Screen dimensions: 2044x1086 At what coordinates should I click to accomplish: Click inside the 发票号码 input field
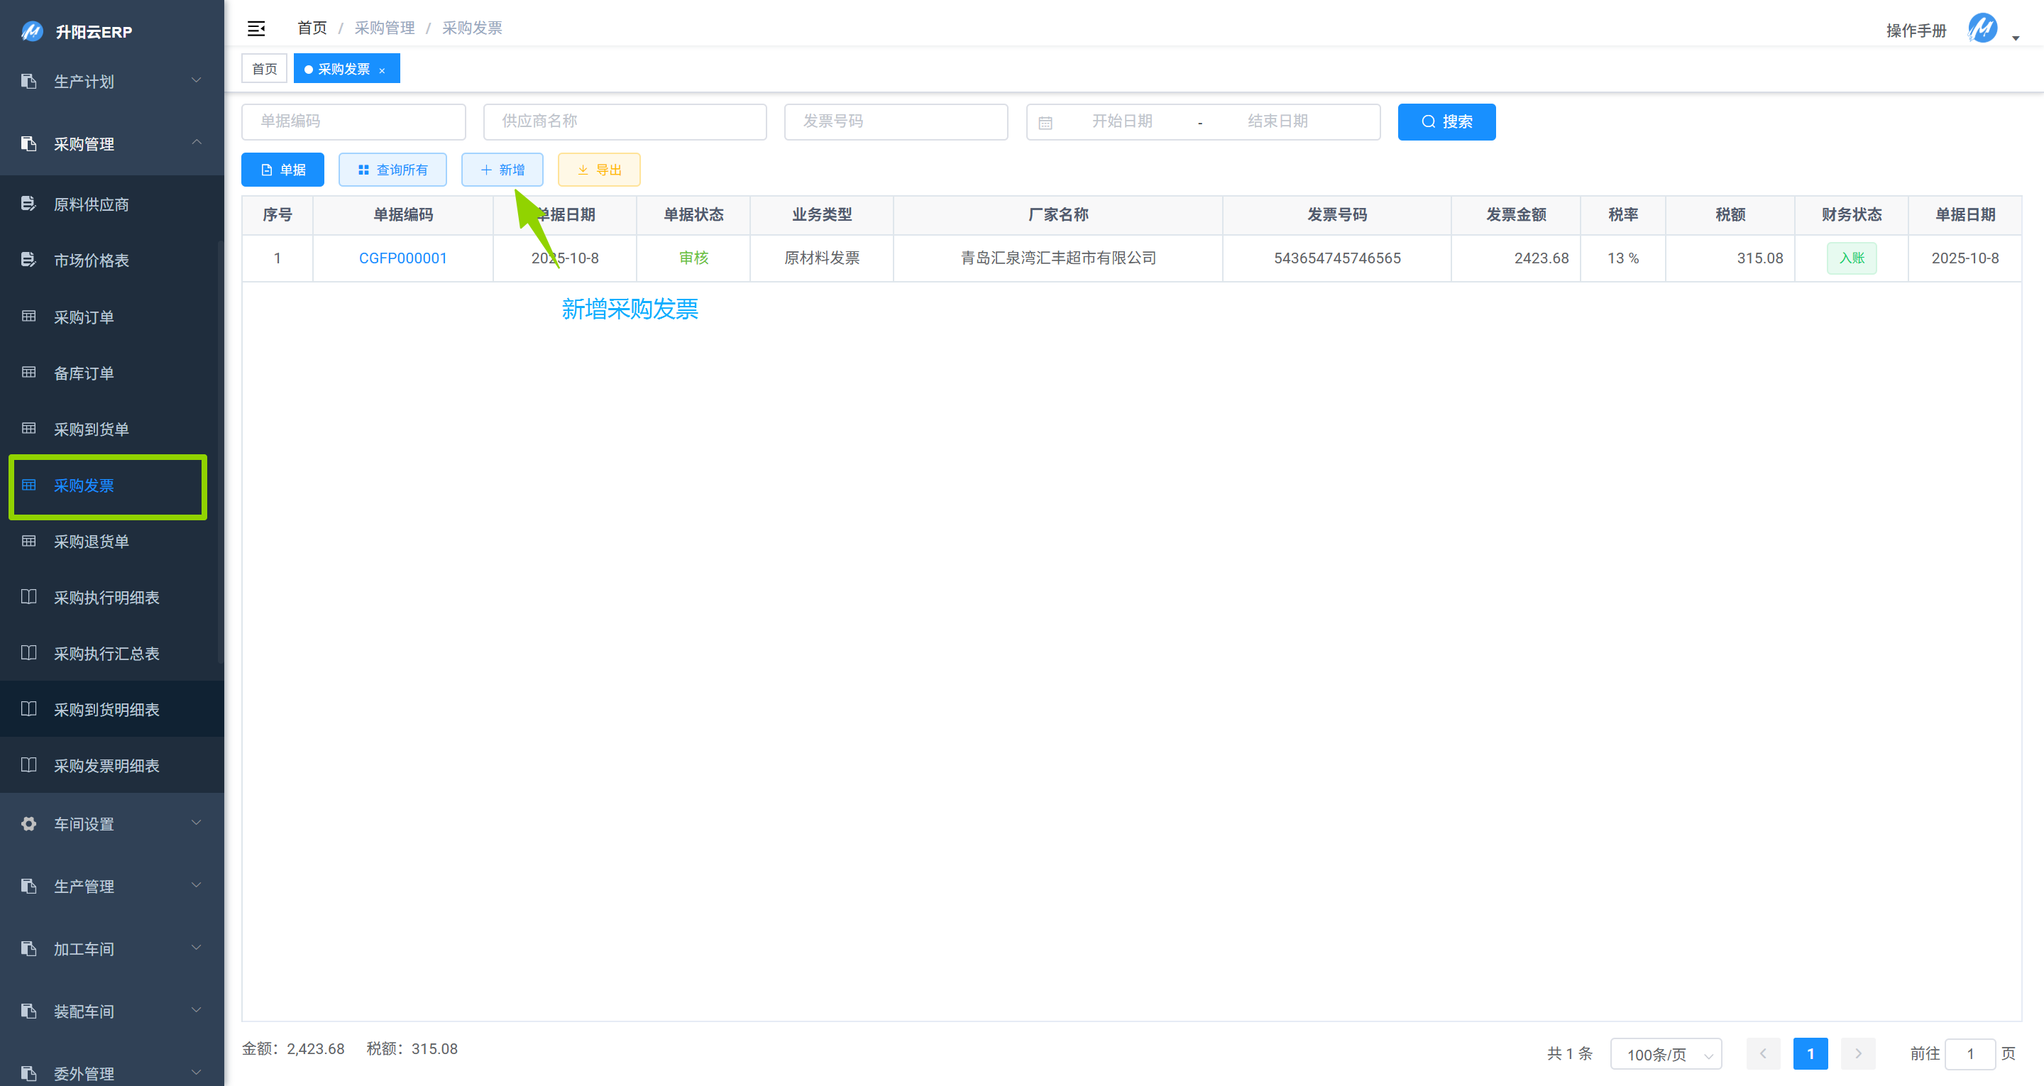pos(895,121)
